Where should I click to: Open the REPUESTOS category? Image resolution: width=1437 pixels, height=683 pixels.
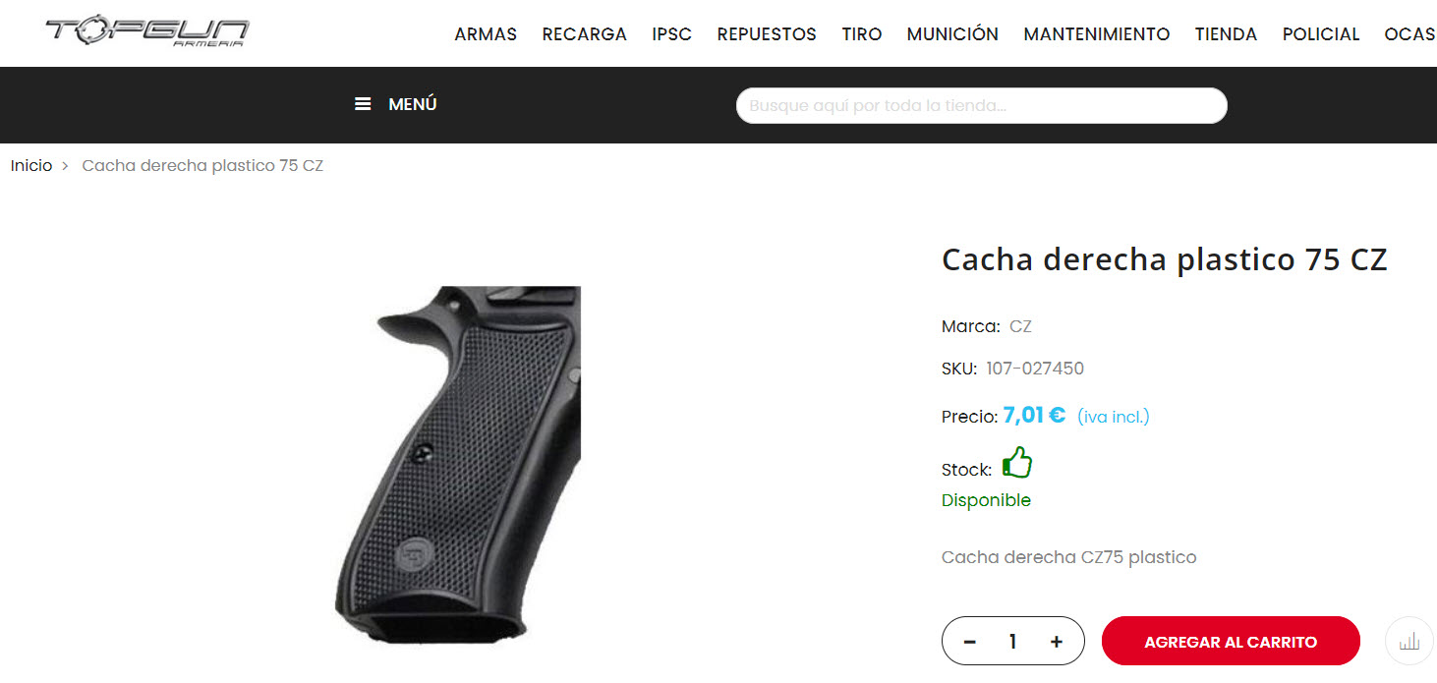pos(767,34)
